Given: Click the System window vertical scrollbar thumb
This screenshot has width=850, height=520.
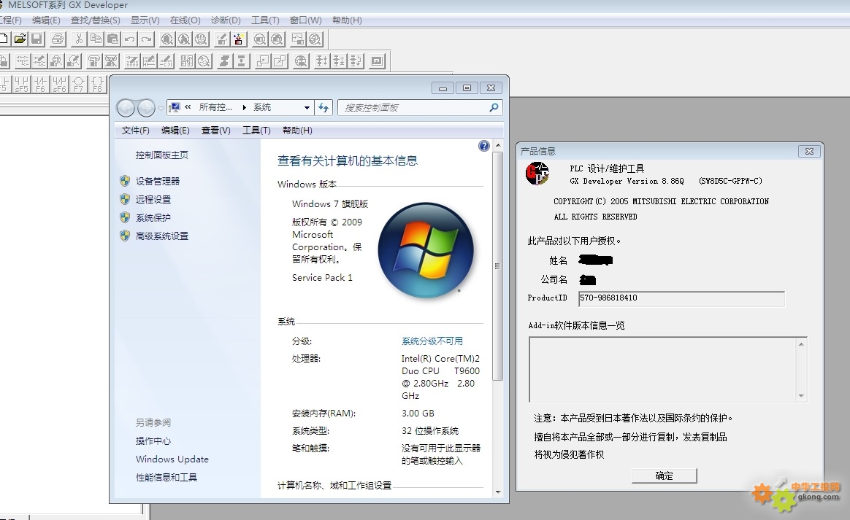Looking at the screenshot, I should coord(497,266).
